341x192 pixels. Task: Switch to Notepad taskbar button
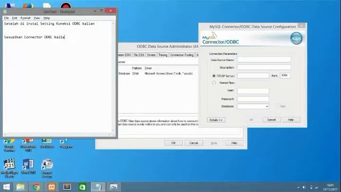pos(98,187)
